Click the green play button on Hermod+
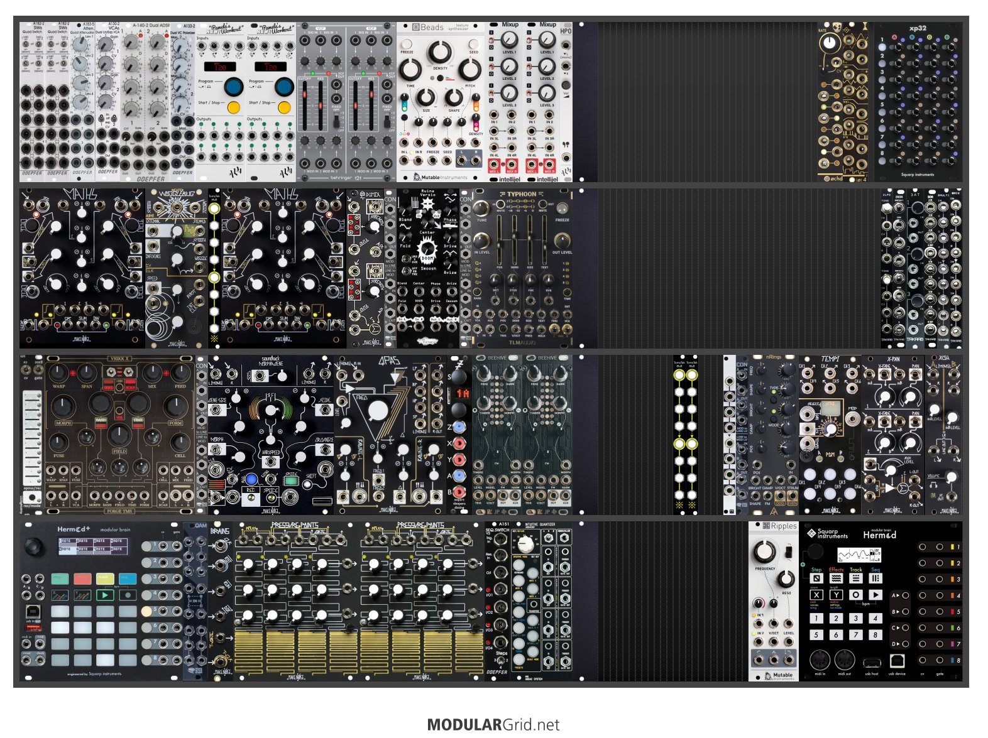Viewport: 988px width, 738px height. click(x=105, y=595)
